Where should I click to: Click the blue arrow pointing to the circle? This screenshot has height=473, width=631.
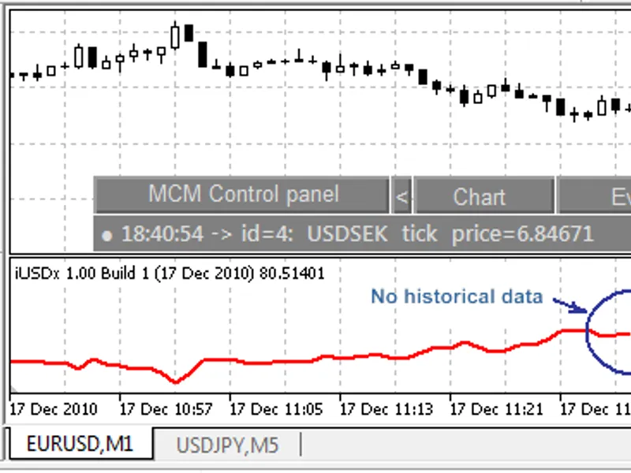[x=569, y=306]
